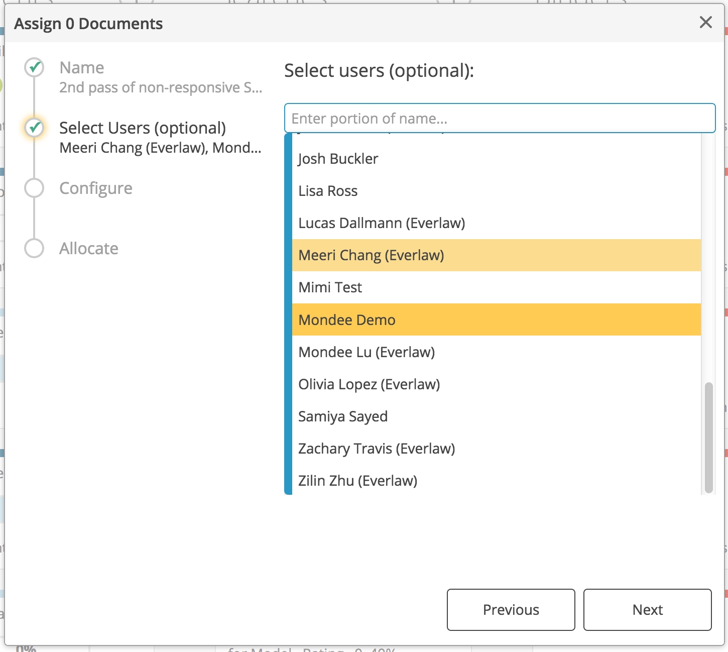Click the Previous button
Screen dimensions: 728x652
pos(511,610)
